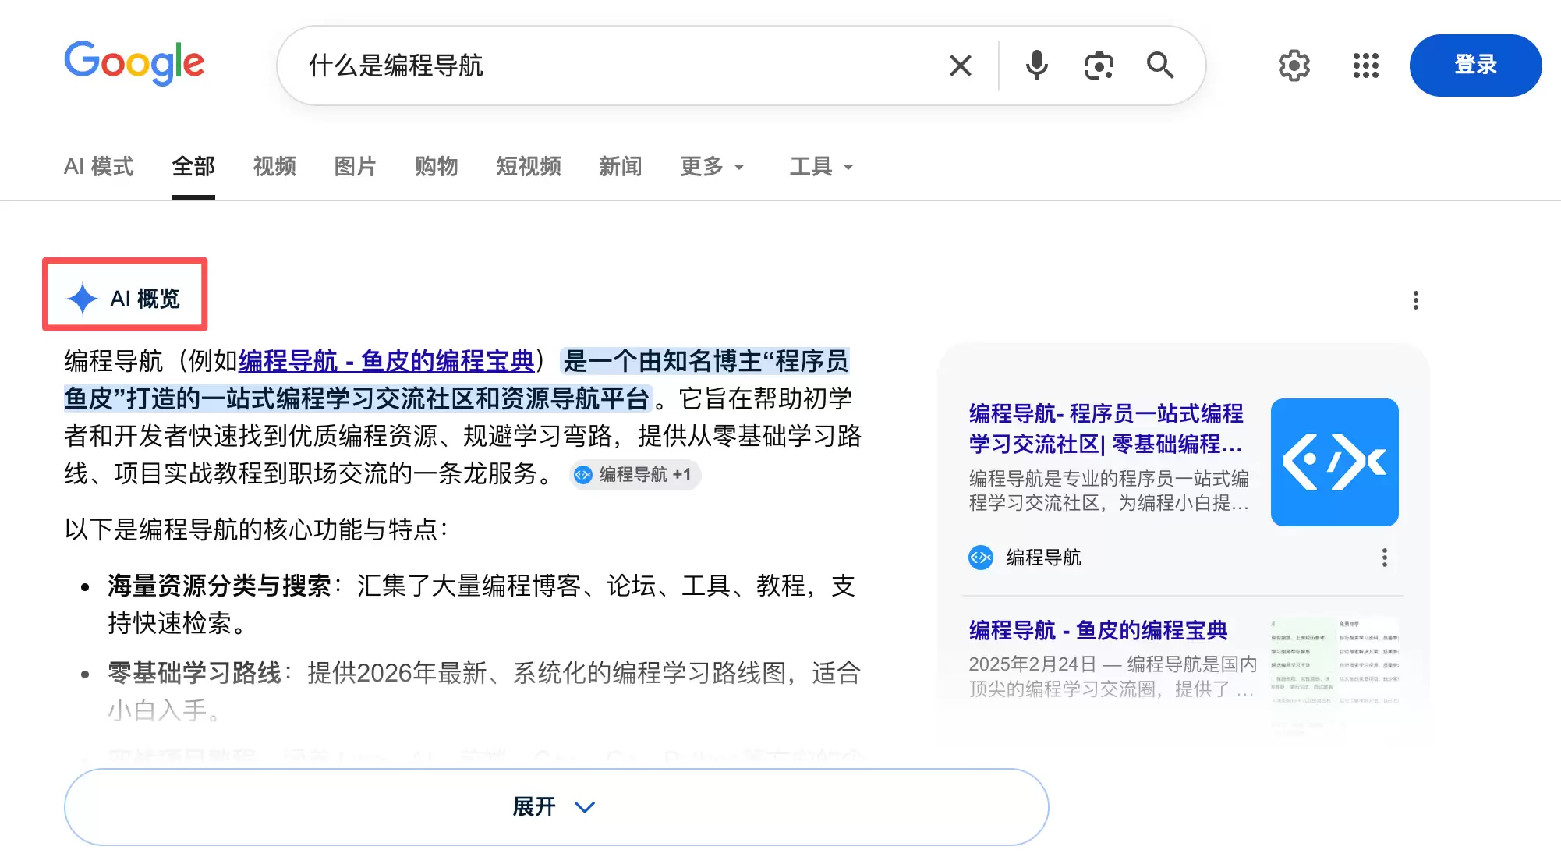
Task: Open the 工具 dropdown
Action: (822, 166)
